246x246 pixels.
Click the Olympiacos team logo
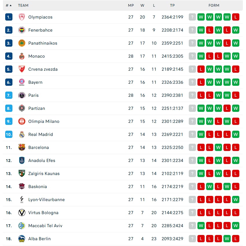pos(22,17)
